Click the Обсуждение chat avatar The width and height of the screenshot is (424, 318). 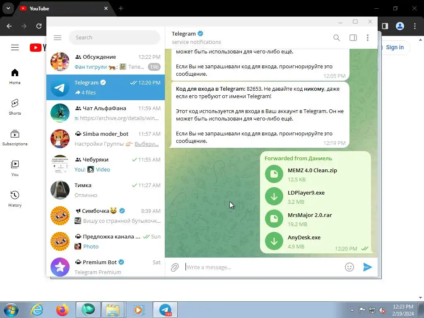pyautogui.click(x=60, y=62)
